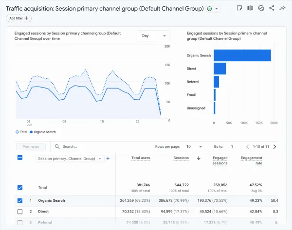This screenshot has width=292, height=230.
Task: Uncheck the Organic Search row checkbox
Action: pos(20,200)
